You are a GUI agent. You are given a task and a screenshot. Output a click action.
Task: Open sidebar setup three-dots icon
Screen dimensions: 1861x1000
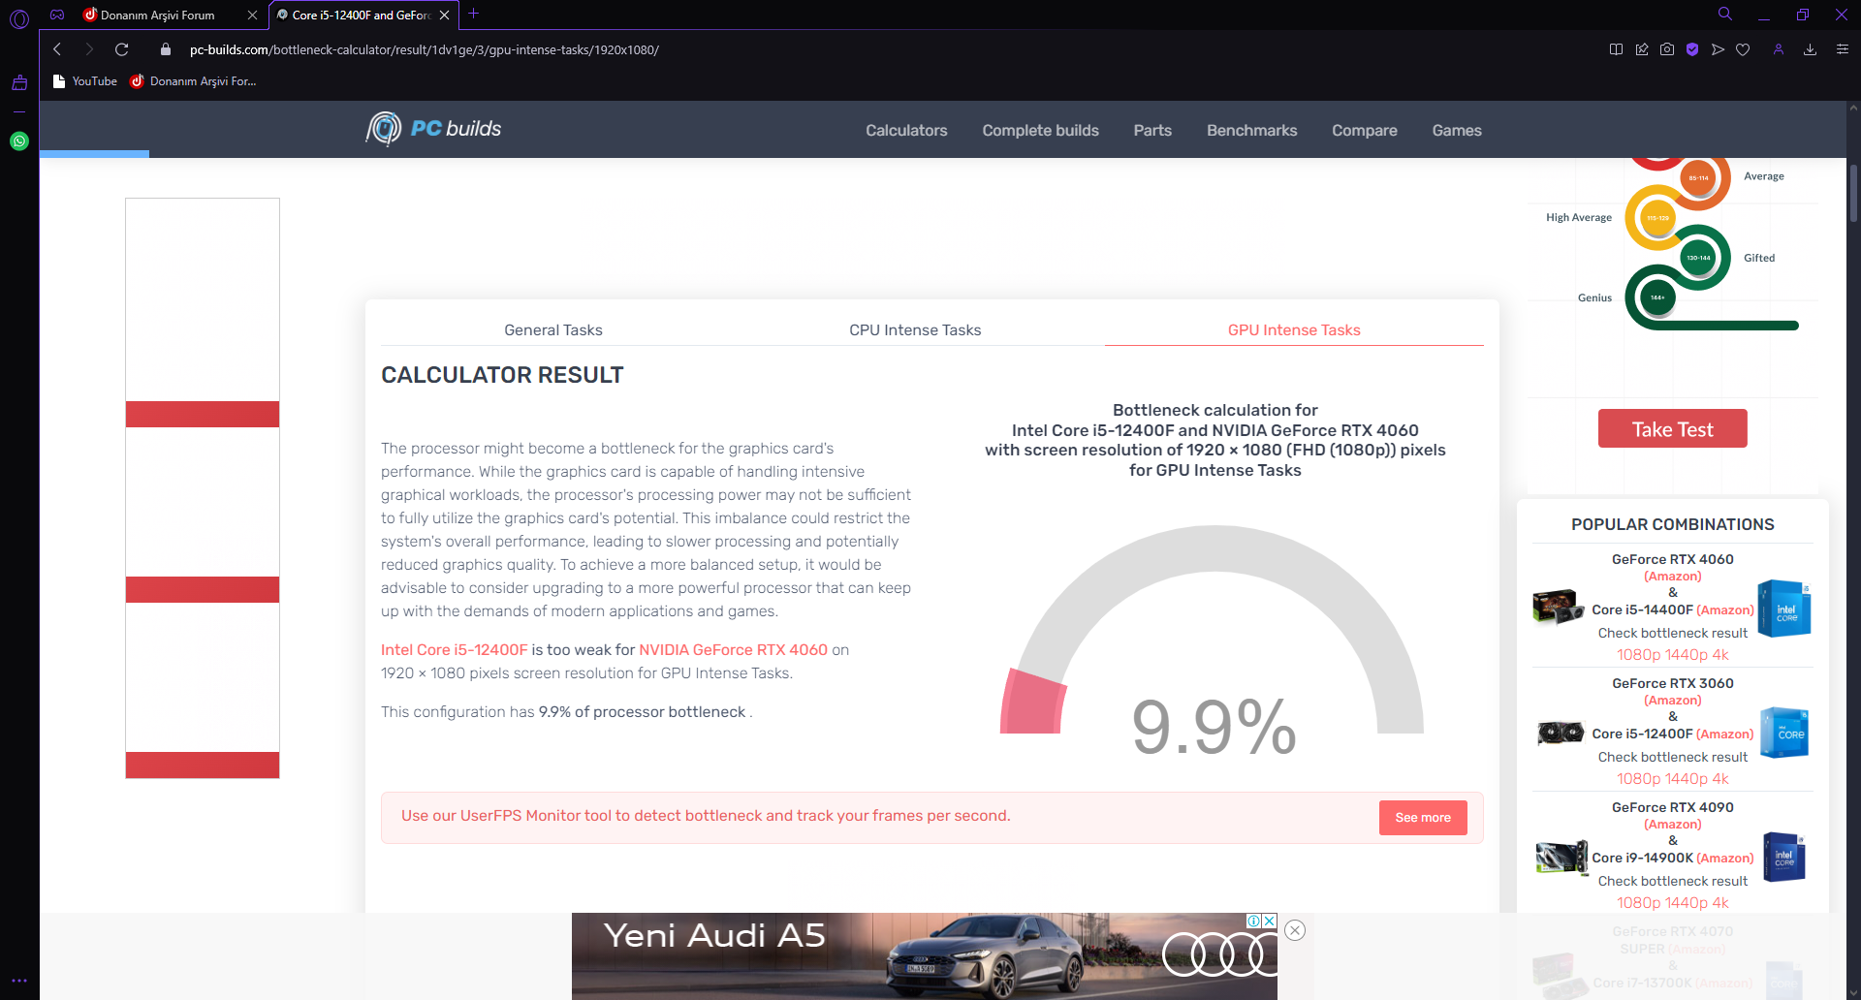point(19,981)
